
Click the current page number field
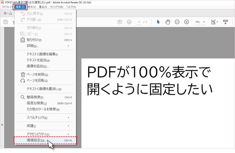pyautogui.click(x=139, y=22)
